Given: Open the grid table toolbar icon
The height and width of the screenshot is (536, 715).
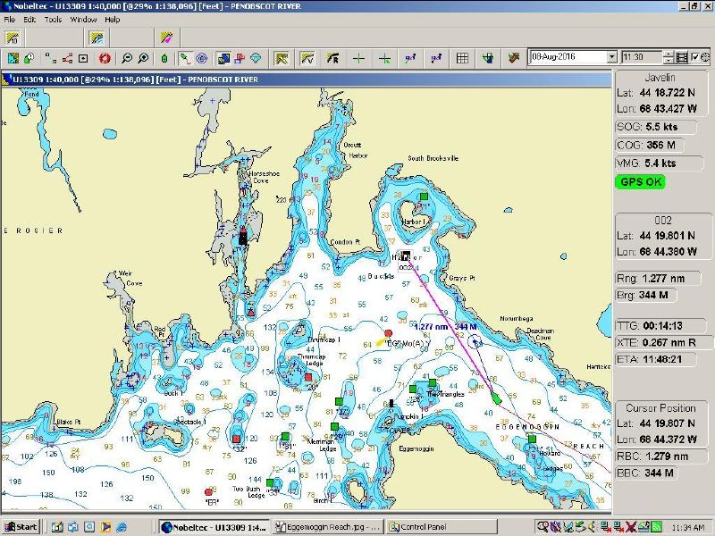Looking at the screenshot, I should [x=462, y=58].
